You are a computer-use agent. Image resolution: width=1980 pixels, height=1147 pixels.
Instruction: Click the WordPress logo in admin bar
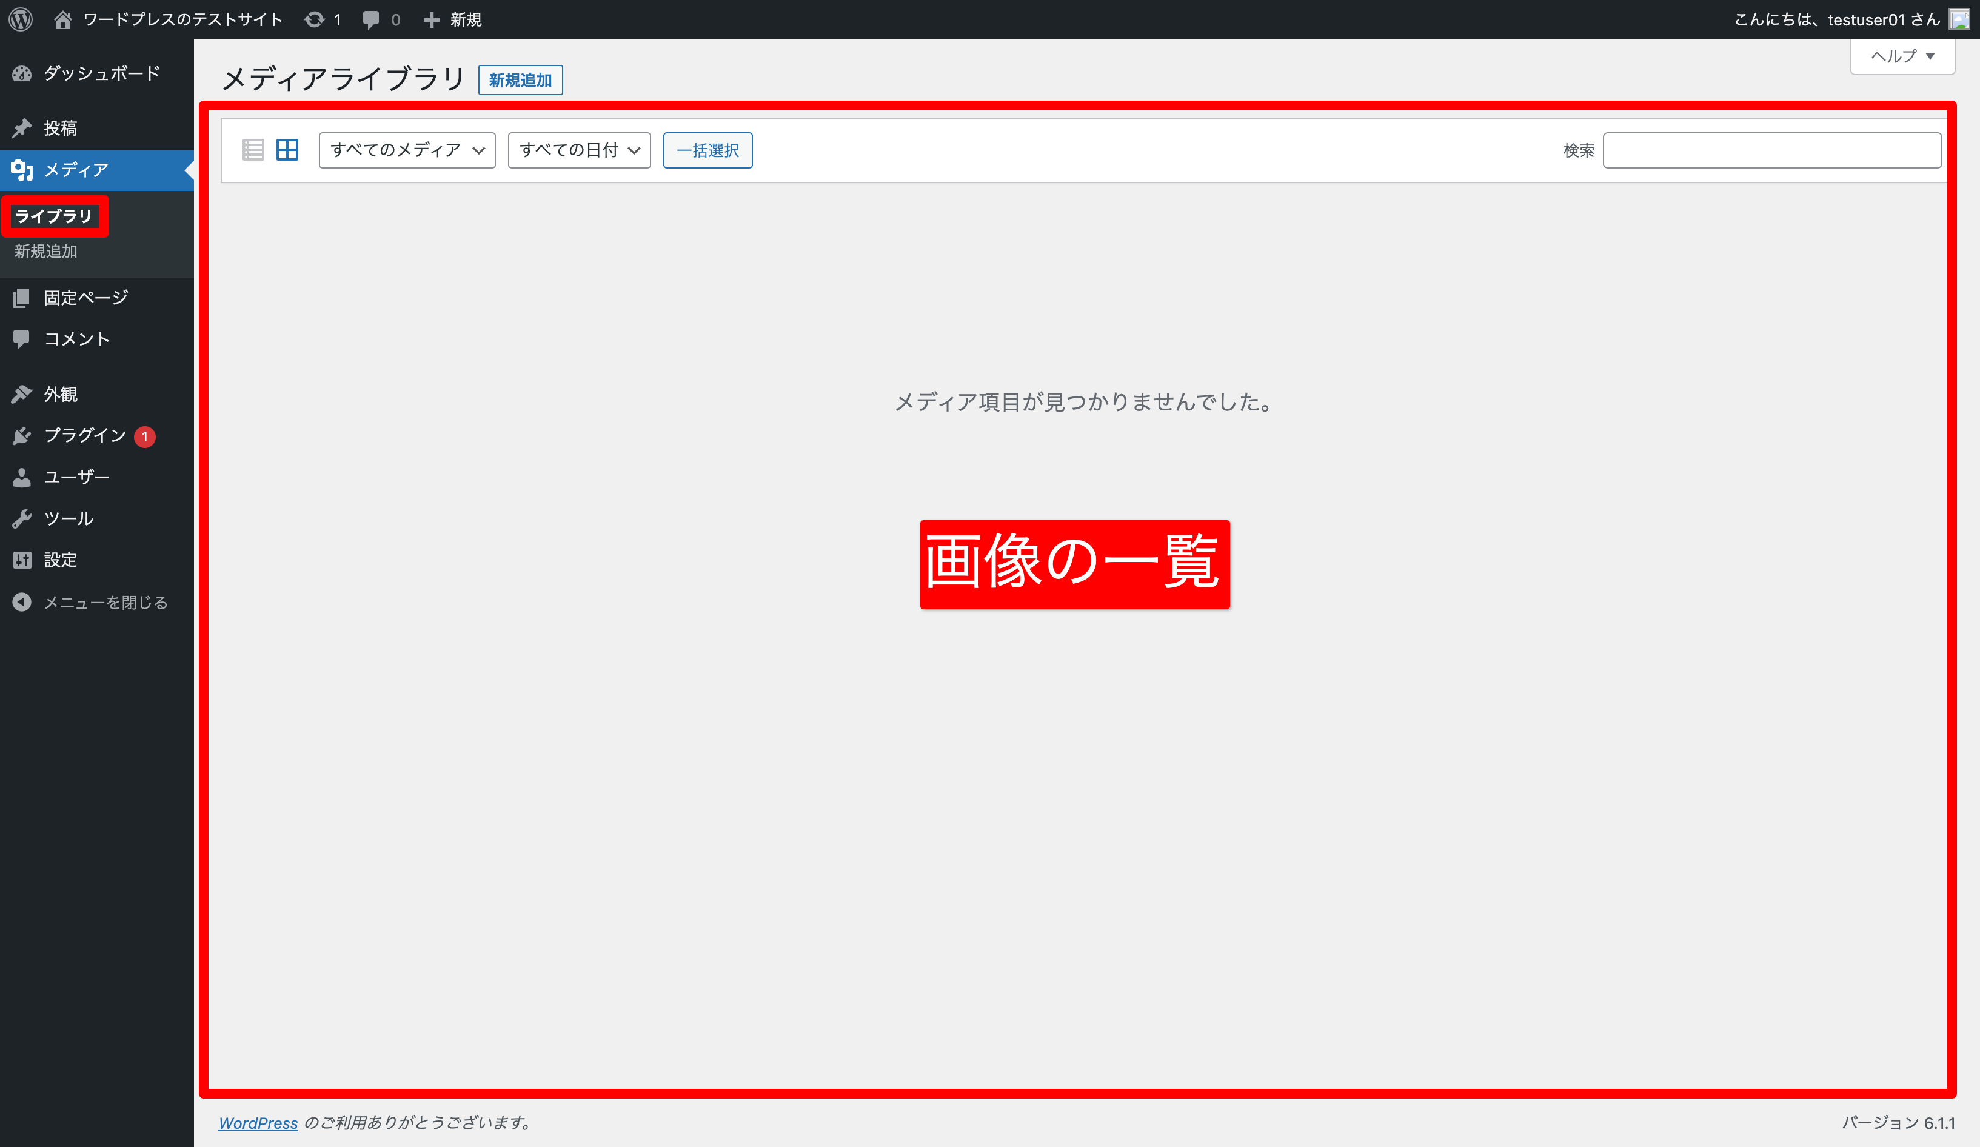tap(21, 19)
